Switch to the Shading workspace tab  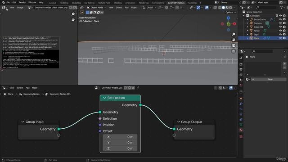(x=117, y=3)
